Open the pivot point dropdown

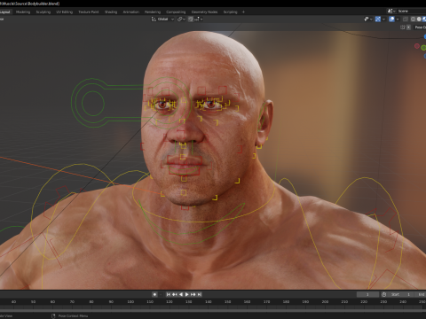coord(181,19)
